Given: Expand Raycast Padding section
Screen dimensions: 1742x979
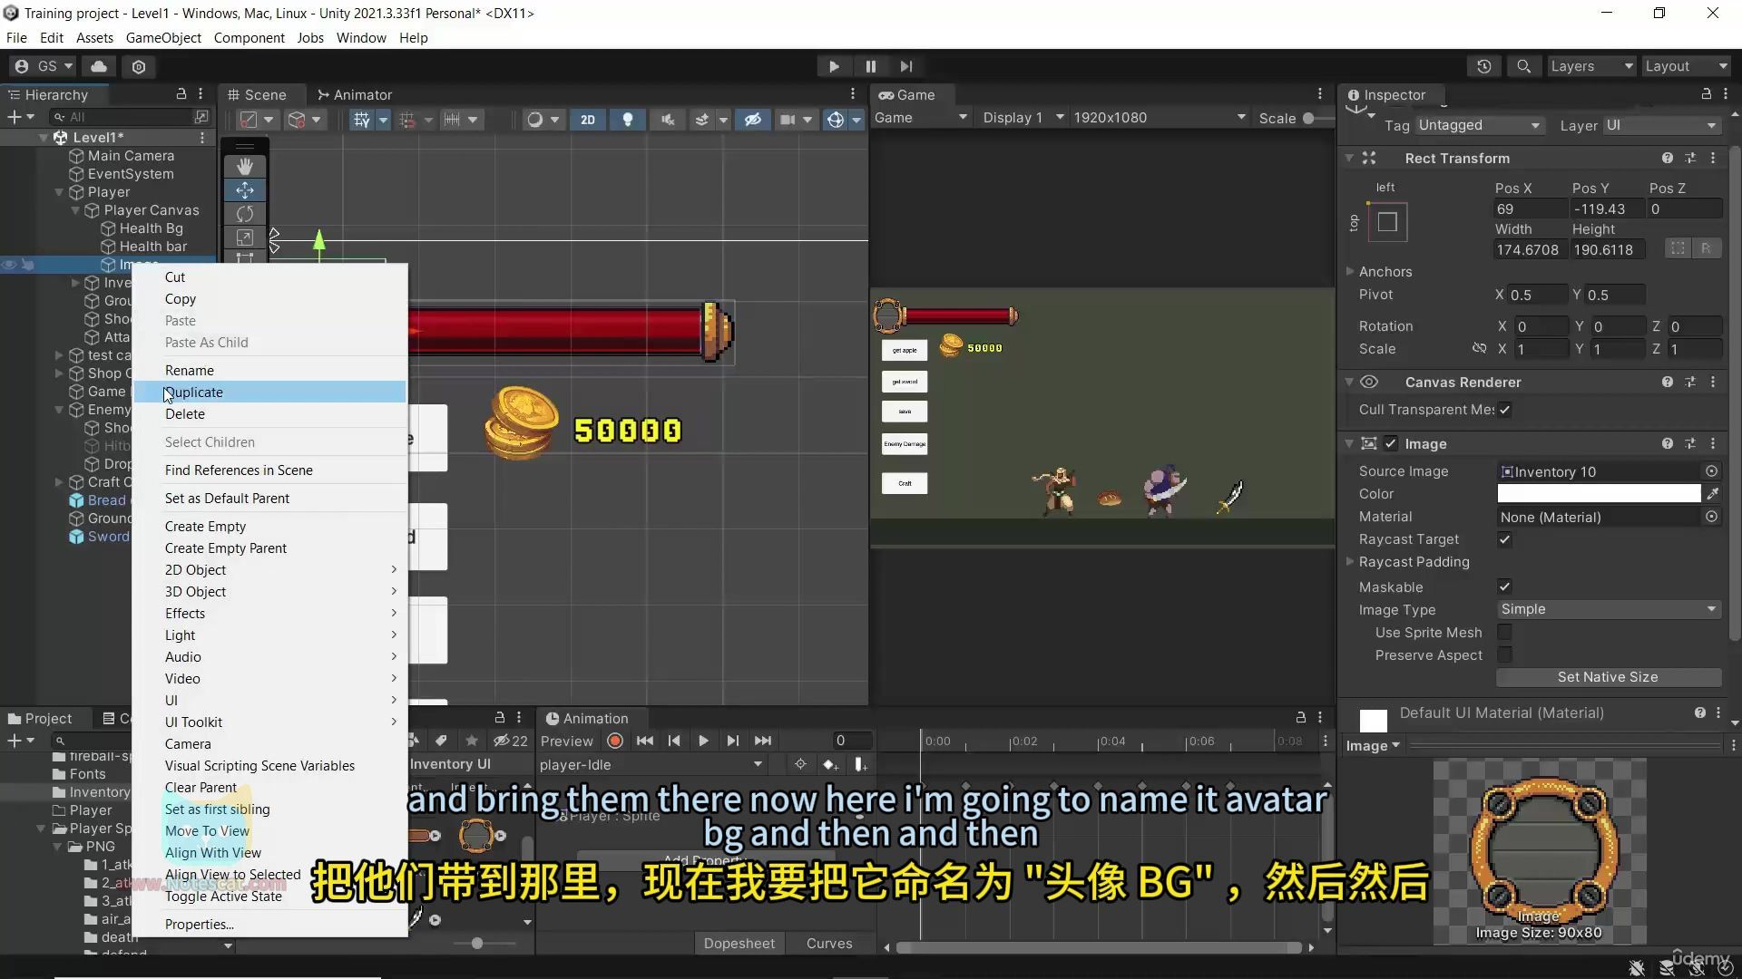Looking at the screenshot, I should [1350, 562].
